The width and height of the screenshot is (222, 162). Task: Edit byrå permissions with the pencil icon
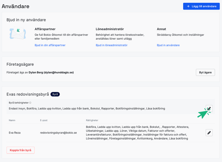click(x=209, y=109)
